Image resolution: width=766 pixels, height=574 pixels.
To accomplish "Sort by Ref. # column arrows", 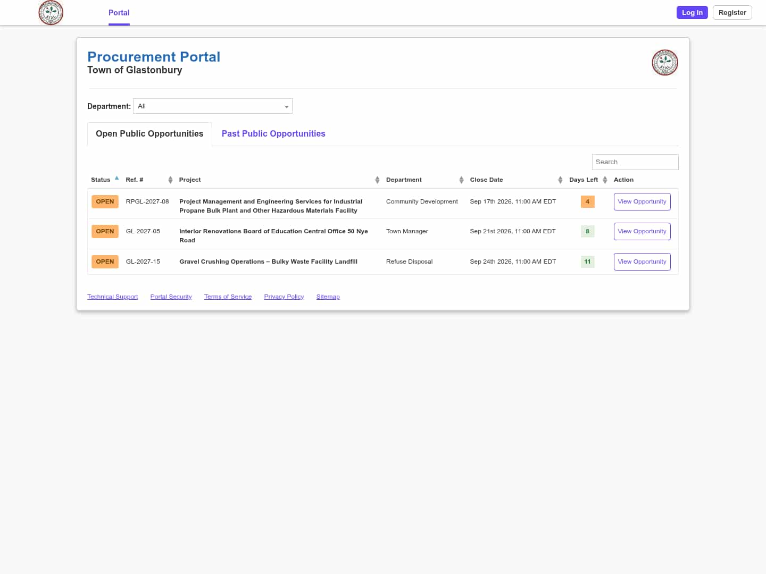I will pos(170,180).
